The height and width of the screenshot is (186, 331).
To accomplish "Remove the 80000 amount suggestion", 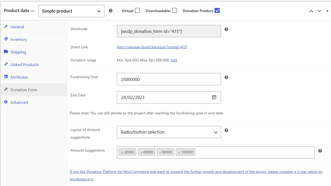I will pos(160,152).
